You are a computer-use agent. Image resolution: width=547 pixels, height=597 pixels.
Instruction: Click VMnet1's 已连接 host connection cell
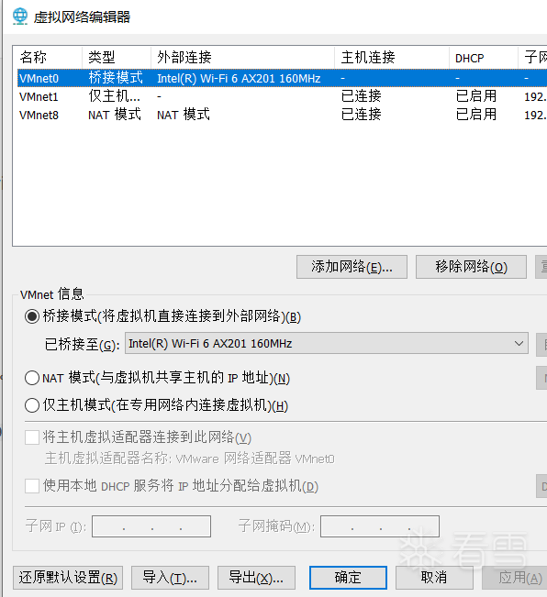361,96
